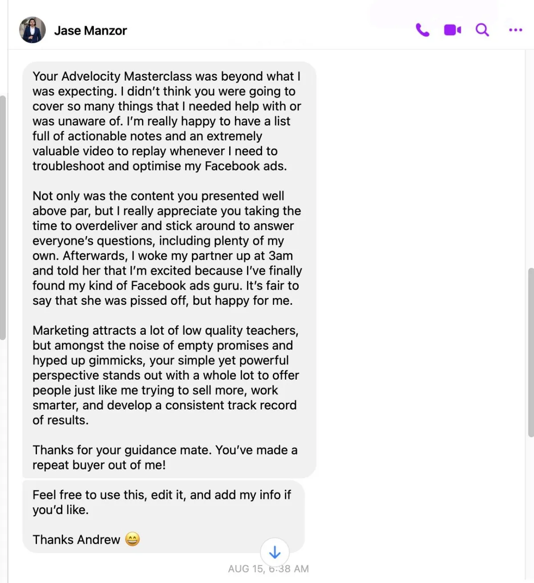Click the left-side vertical scrollbar handle
This screenshot has width=534, height=583.
[3, 218]
